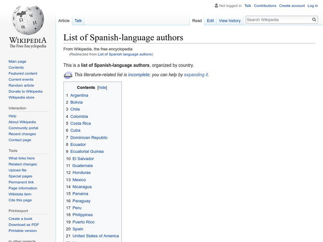Open the Help link
The height and width of the screenshot is (242, 323).
13,116
